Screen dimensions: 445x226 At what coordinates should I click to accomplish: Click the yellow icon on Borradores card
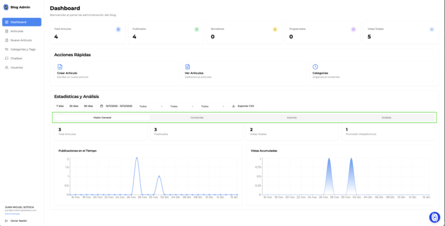click(275, 29)
